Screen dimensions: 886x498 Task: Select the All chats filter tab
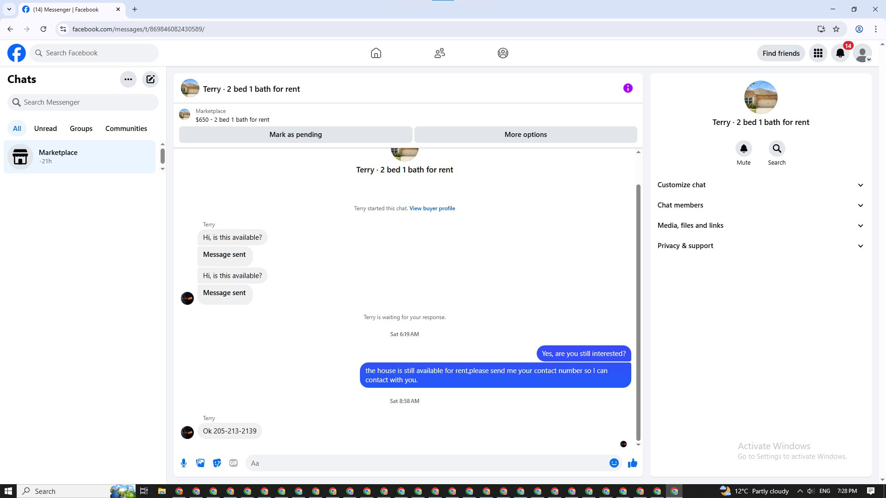click(17, 129)
